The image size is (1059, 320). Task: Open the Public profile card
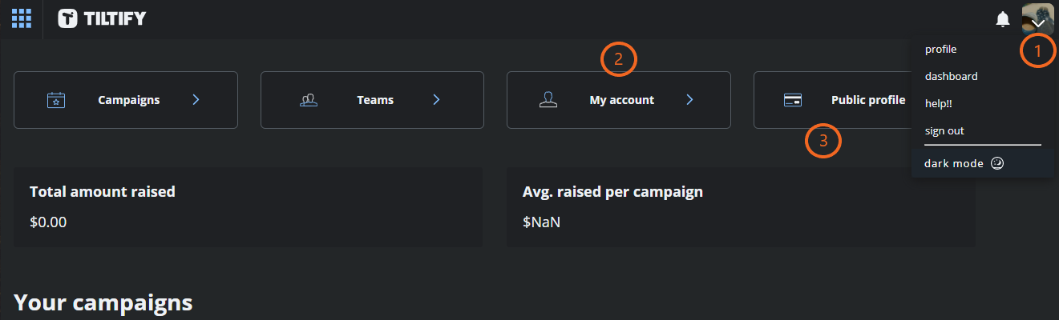[832, 100]
